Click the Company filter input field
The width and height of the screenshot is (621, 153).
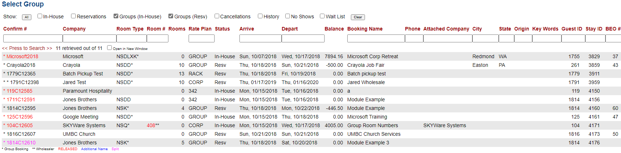coord(89,38)
